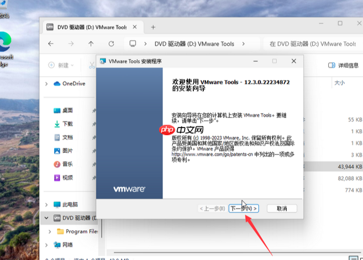The width and height of the screenshot is (363, 260).
Task: Open 下载 (Downloads) in sidebar
Action: tap(63, 124)
